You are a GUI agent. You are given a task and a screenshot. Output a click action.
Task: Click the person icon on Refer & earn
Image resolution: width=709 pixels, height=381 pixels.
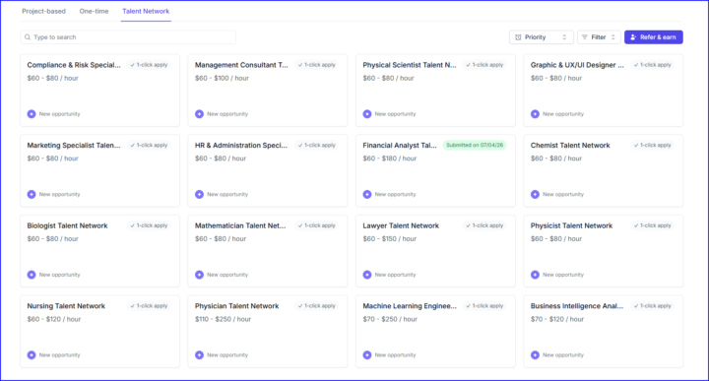pyautogui.click(x=633, y=37)
